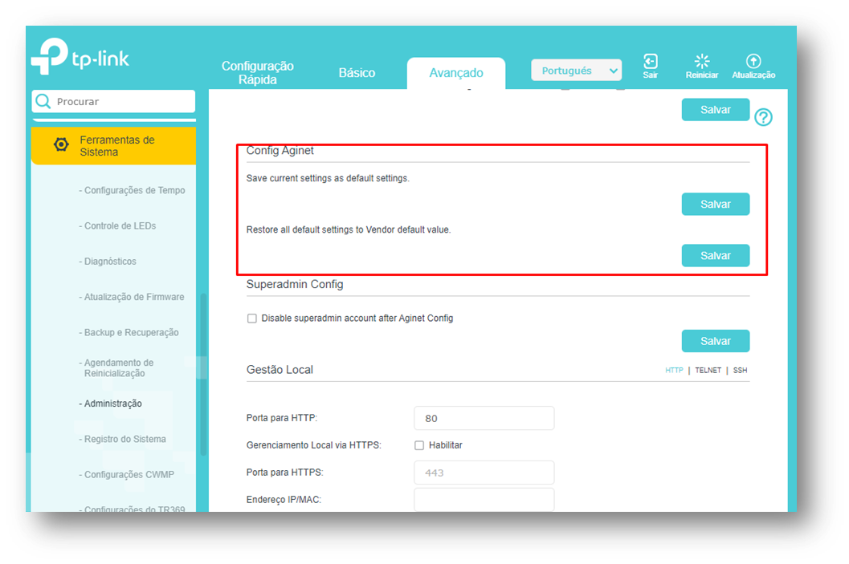The image size is (849, 564).
Task: Click the Porta para HTTP input field
Action: click(x=484, y=418)
